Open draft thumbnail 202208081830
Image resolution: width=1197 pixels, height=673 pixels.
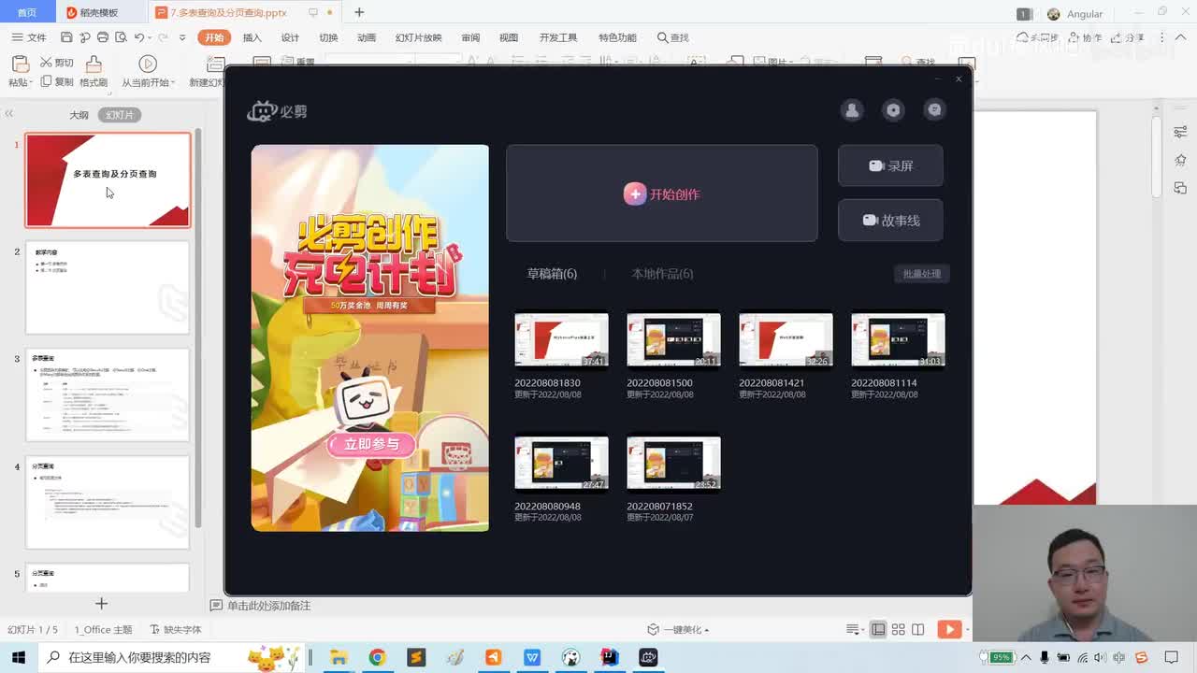point(561,340)
